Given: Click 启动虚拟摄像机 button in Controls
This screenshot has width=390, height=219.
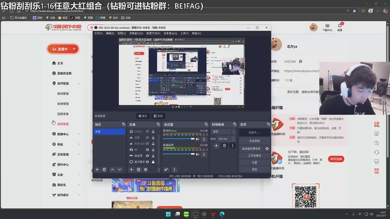Looking at the screenshot, I should (251, 149).
